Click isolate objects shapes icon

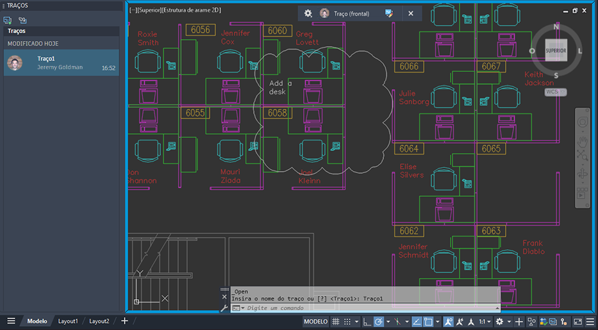(x=531, y=322)
